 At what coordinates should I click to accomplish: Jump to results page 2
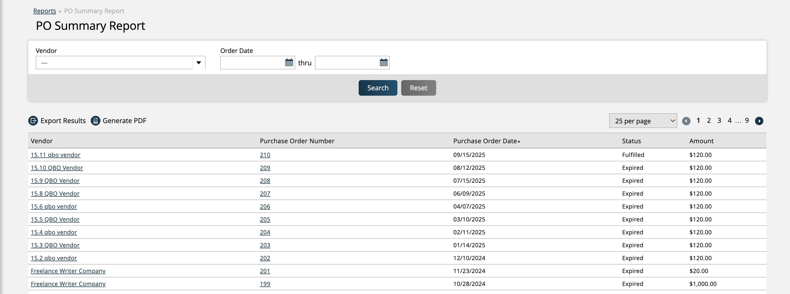click(709, 121)
